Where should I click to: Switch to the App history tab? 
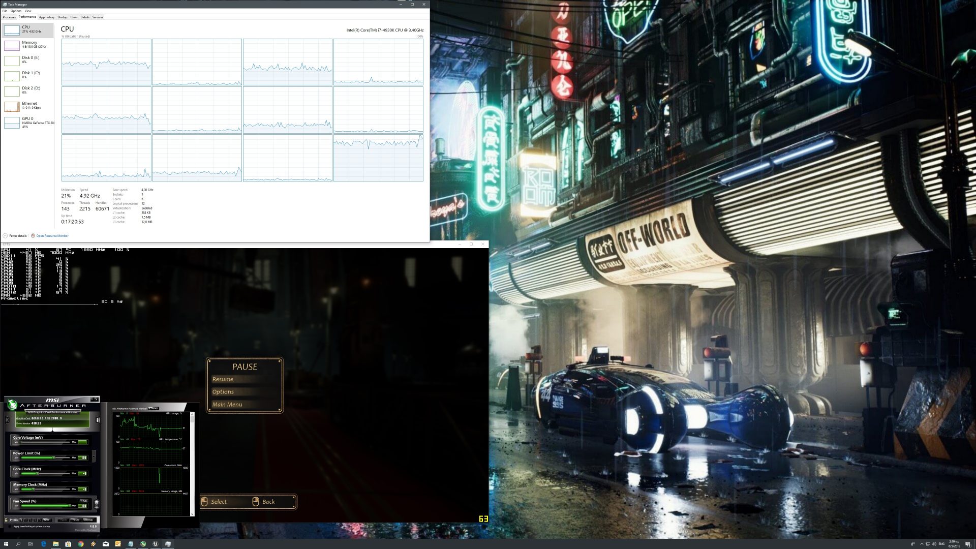[47, 17]
